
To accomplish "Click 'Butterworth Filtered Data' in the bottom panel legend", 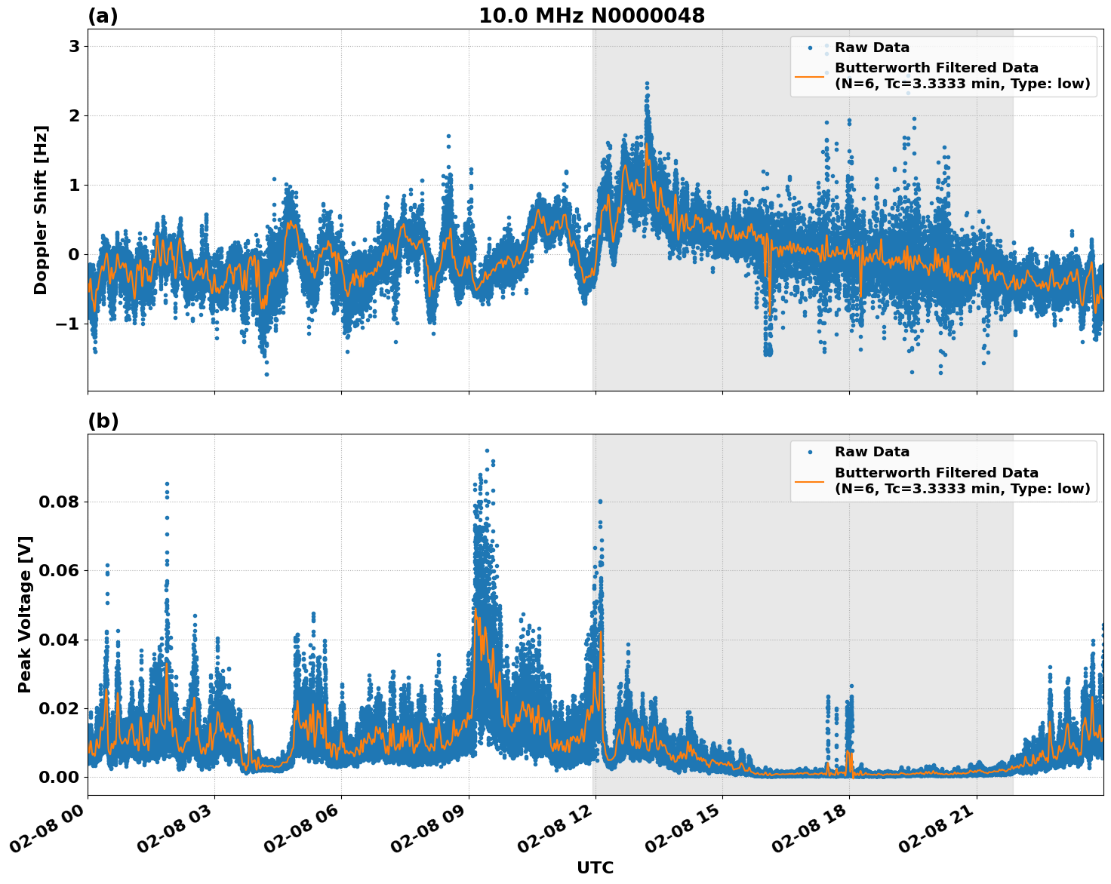I will tap(936, 473).
